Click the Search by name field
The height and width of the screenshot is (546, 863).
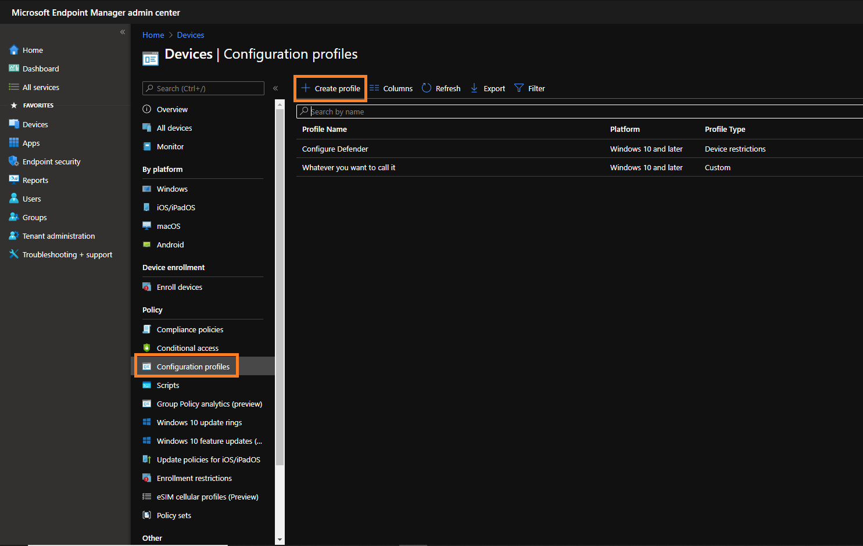click(x=579, y=112)
